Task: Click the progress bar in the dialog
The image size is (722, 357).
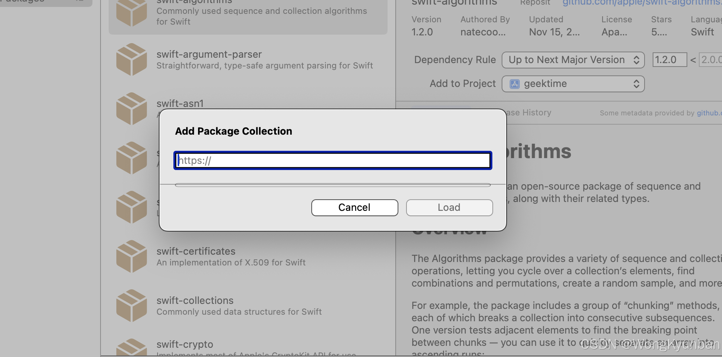Action: pos(333,185)
